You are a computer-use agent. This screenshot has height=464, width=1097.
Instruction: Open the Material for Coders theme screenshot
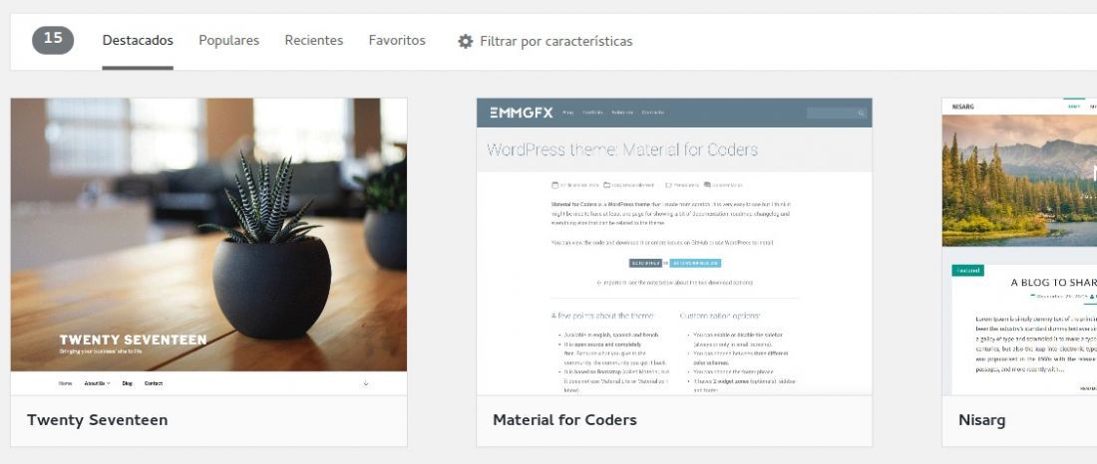click(674, 247)
